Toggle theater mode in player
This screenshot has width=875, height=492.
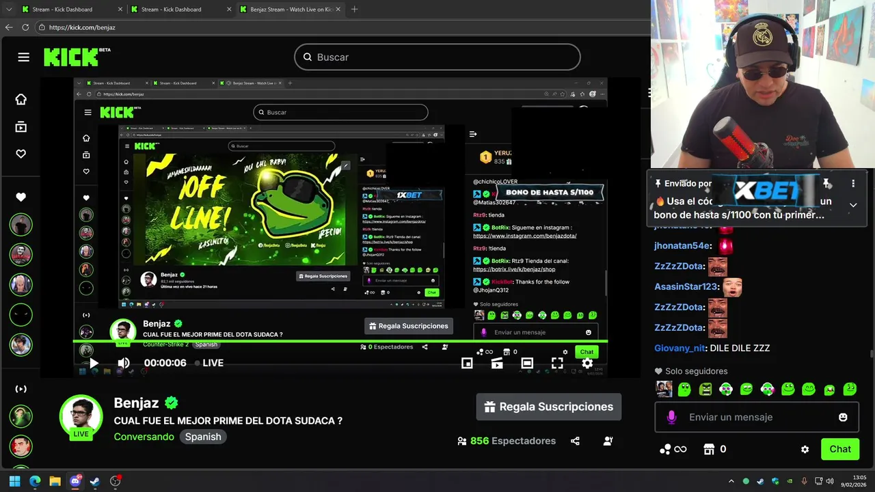(x=527, y=364)
